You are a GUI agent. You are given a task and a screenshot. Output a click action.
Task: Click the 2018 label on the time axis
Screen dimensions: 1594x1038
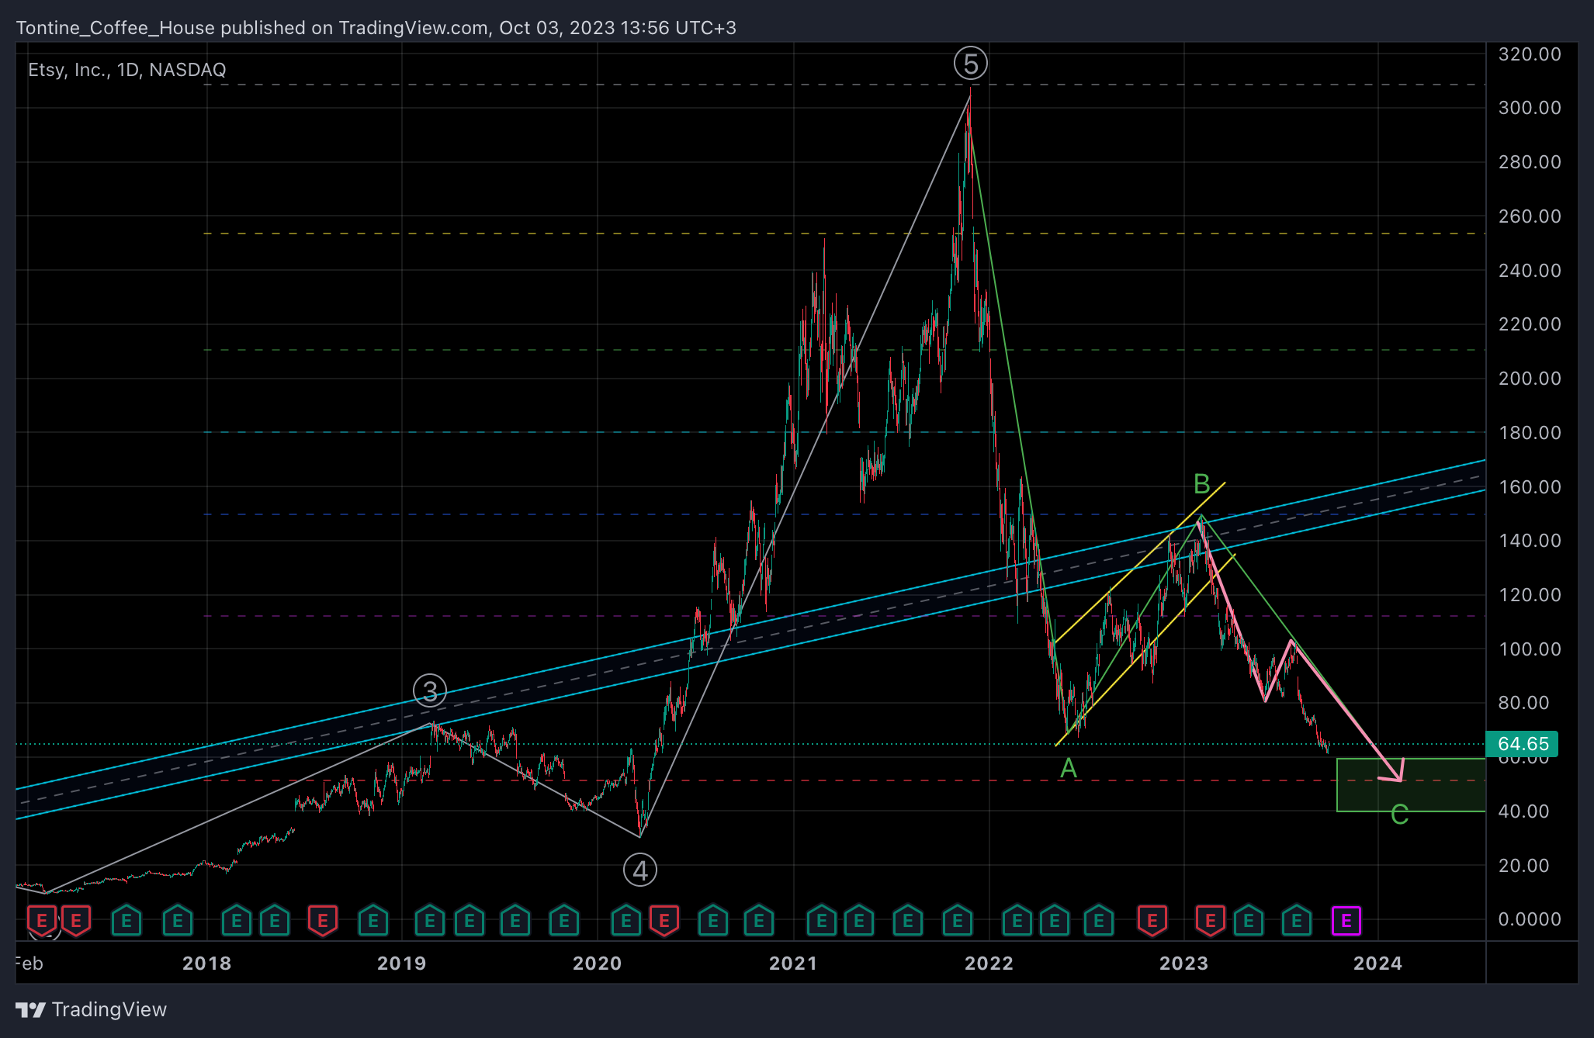(x=206, y=964)
